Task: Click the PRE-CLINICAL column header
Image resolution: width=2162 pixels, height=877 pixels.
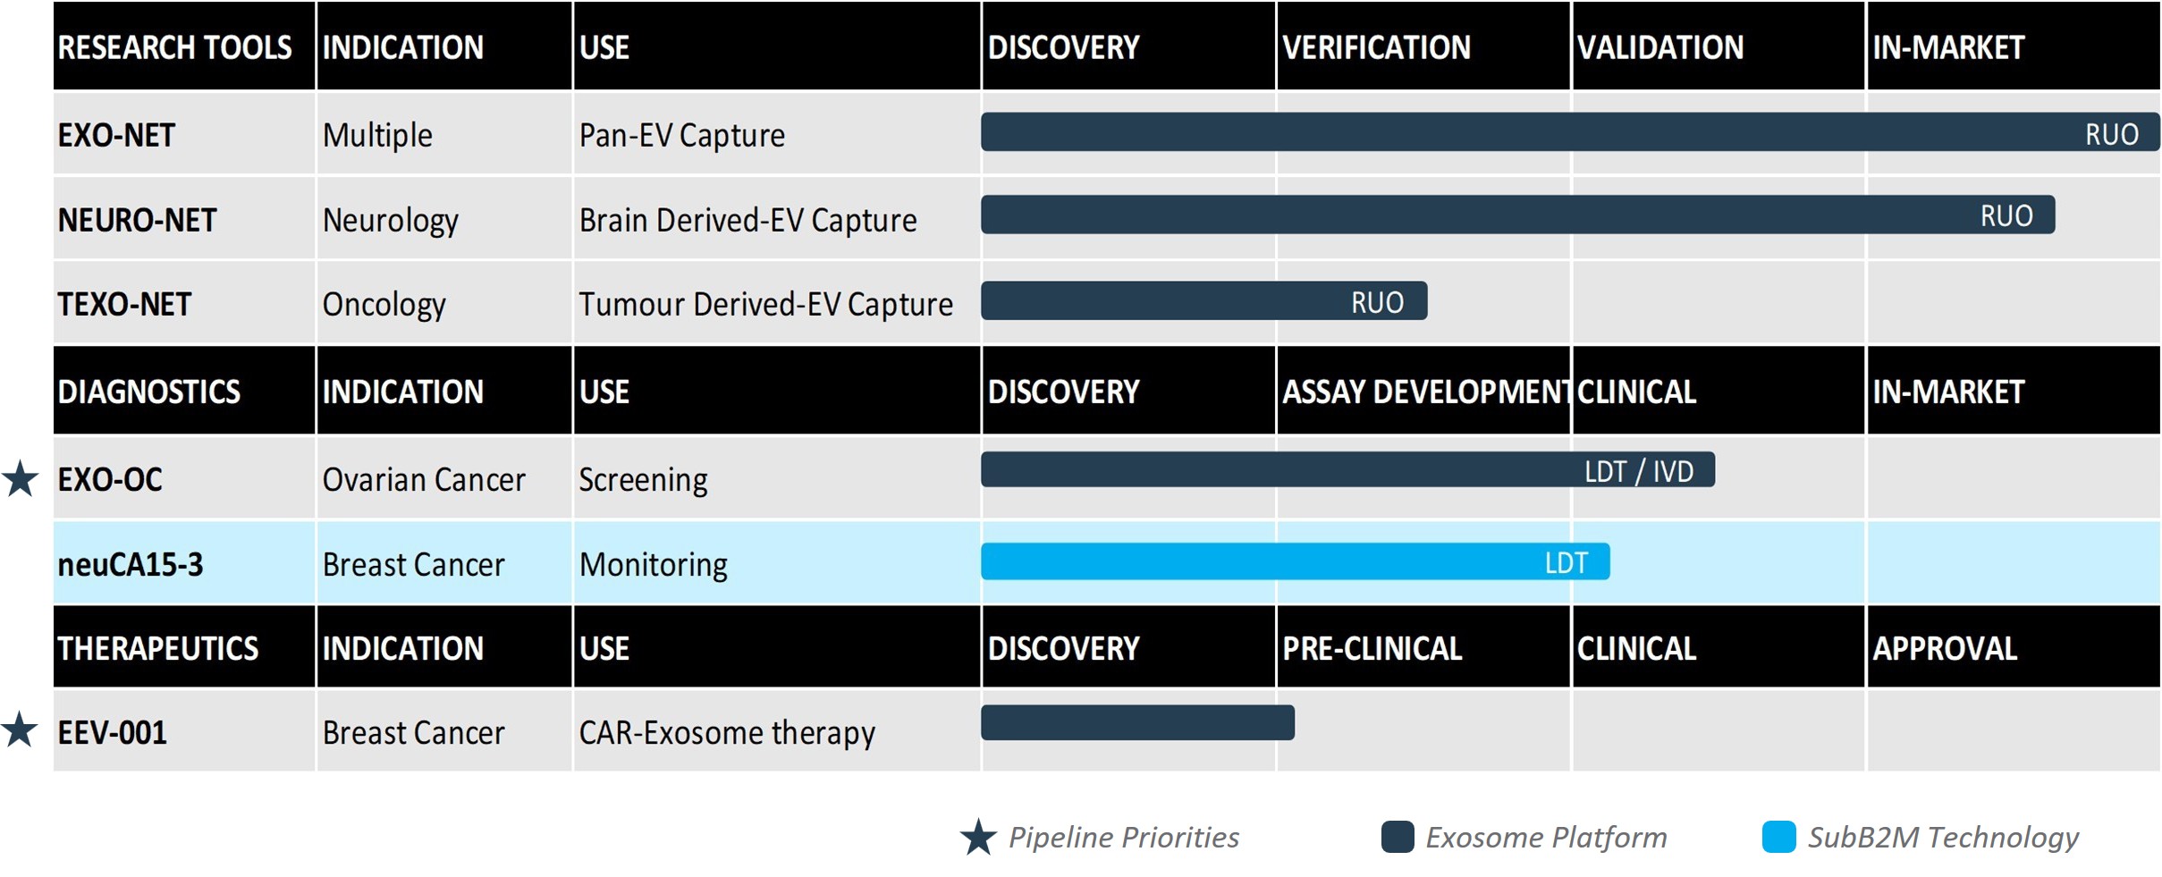Action: coord(1372,648)
